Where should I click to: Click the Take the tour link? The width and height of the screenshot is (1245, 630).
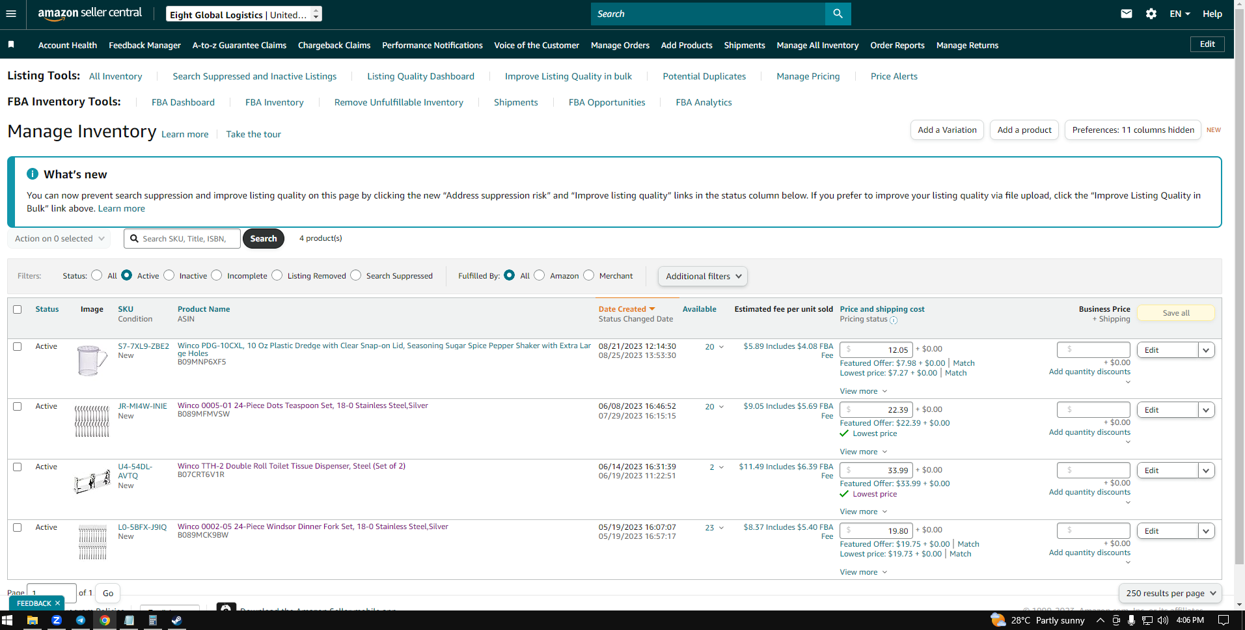[254, 134]
